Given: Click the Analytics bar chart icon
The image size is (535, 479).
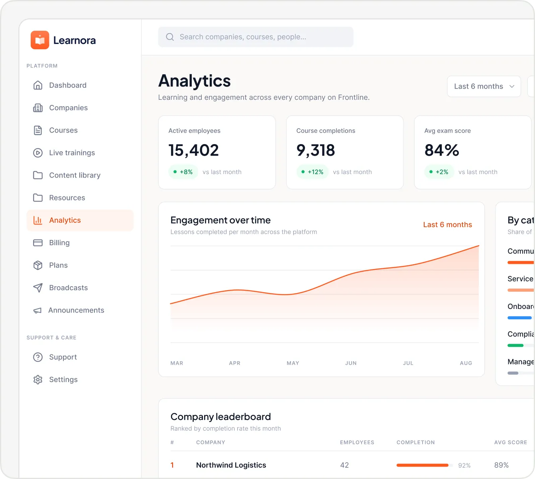Looking at the screenshot, I should click(38, 220).
